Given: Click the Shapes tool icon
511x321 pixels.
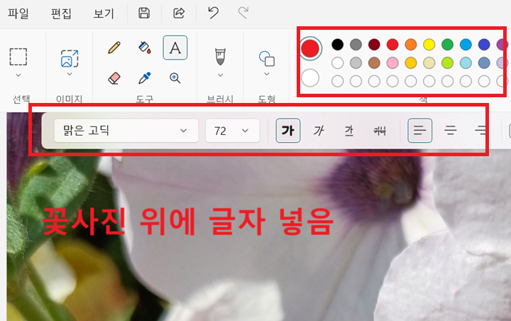Looking at the screenshot, I should point(267,58).
